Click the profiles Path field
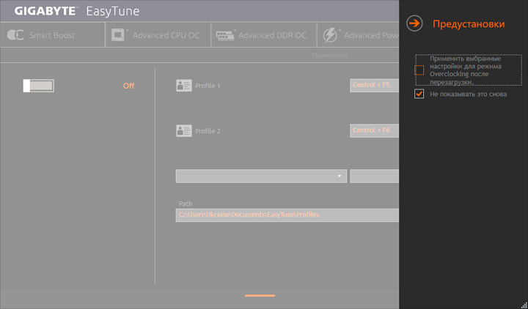Image resolution: width=528 pixels, height=309 pixels. pyautogui.click(x=287, y=215)
